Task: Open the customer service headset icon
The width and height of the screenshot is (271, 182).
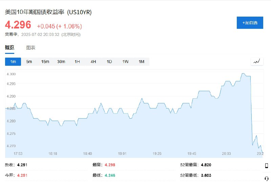Action: pos(267,178)
